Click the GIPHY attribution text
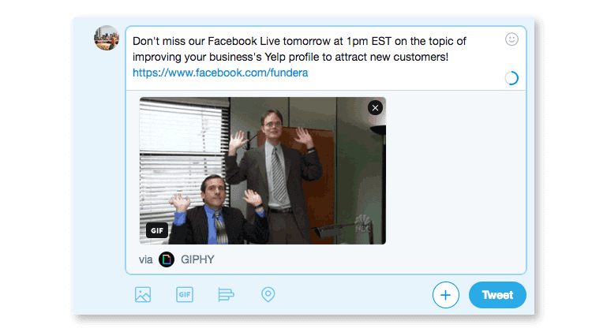607x332 pixels. 199,259
